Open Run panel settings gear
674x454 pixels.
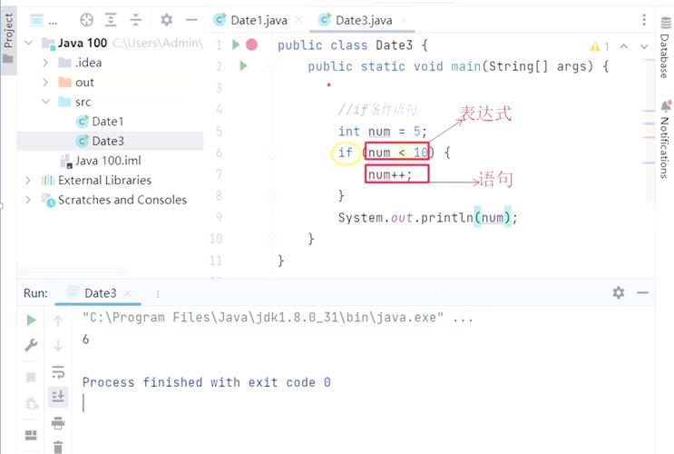pyautogui.click(x=618, y=292)
